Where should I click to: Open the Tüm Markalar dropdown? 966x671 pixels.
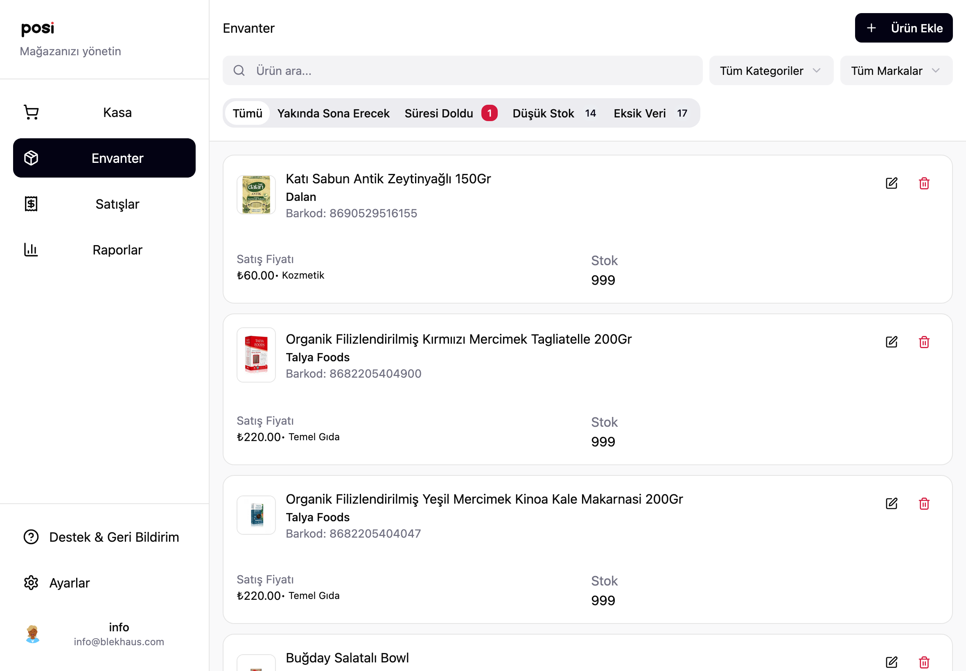896,71
